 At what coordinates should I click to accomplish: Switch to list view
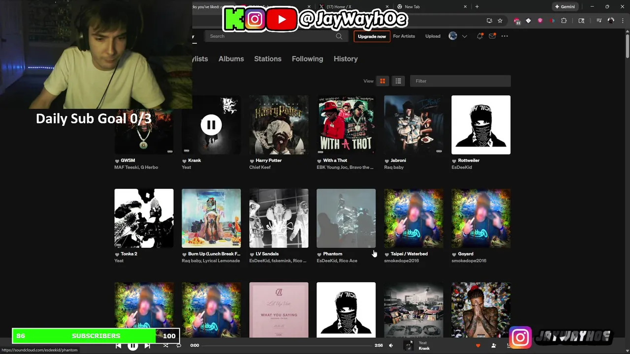[398, 81]
